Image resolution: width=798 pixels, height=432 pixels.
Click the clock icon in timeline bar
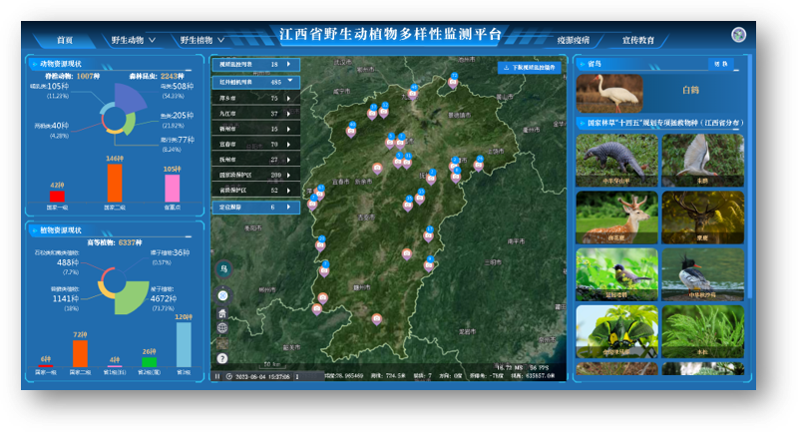click(x=228, y=376)
